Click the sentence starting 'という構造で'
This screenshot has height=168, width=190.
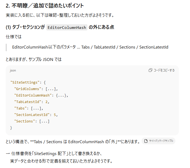click(x=73, y=142)
